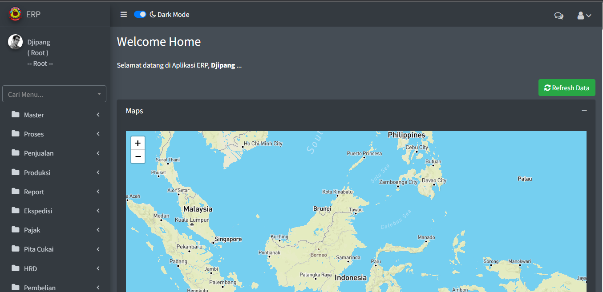This screenshot has height=292, width=603.
Task: Click the Master folder icon
Action: tap(16, 115)
